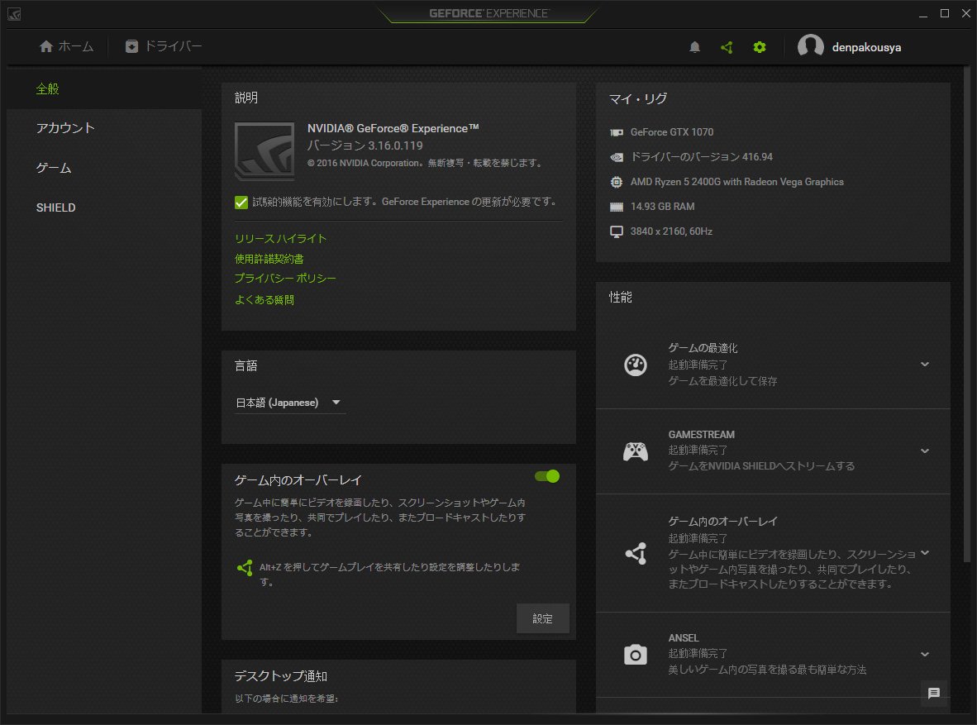Expand the ゲームの最適化 performance row
The width and height of the screenshot is (977, 725).
[x=925, y=364]
